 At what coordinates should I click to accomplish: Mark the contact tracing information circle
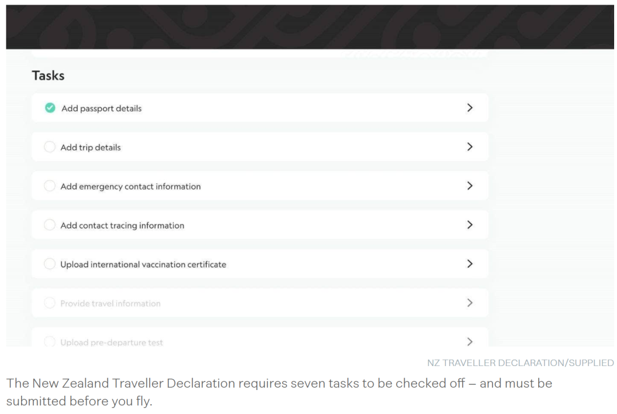coord(50,224)
